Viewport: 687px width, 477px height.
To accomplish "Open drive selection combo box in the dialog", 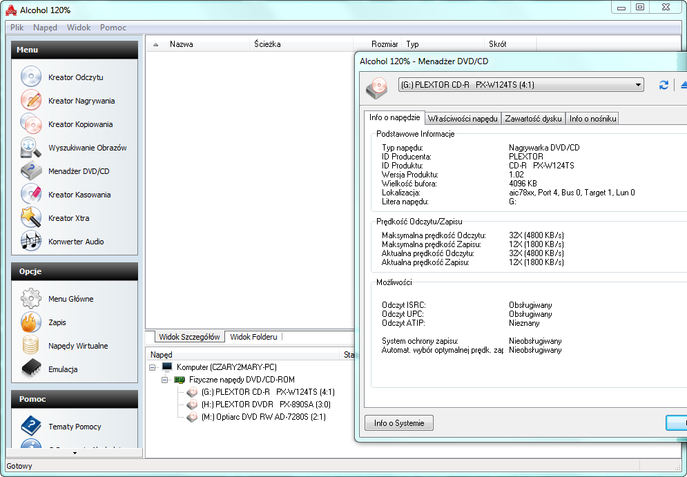I will (521, 85).
